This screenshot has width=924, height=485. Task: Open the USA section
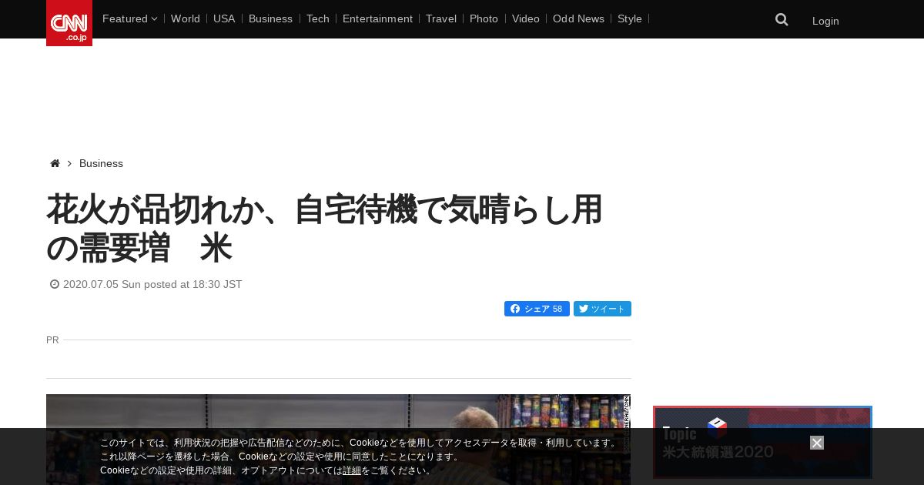pos(224,18)
